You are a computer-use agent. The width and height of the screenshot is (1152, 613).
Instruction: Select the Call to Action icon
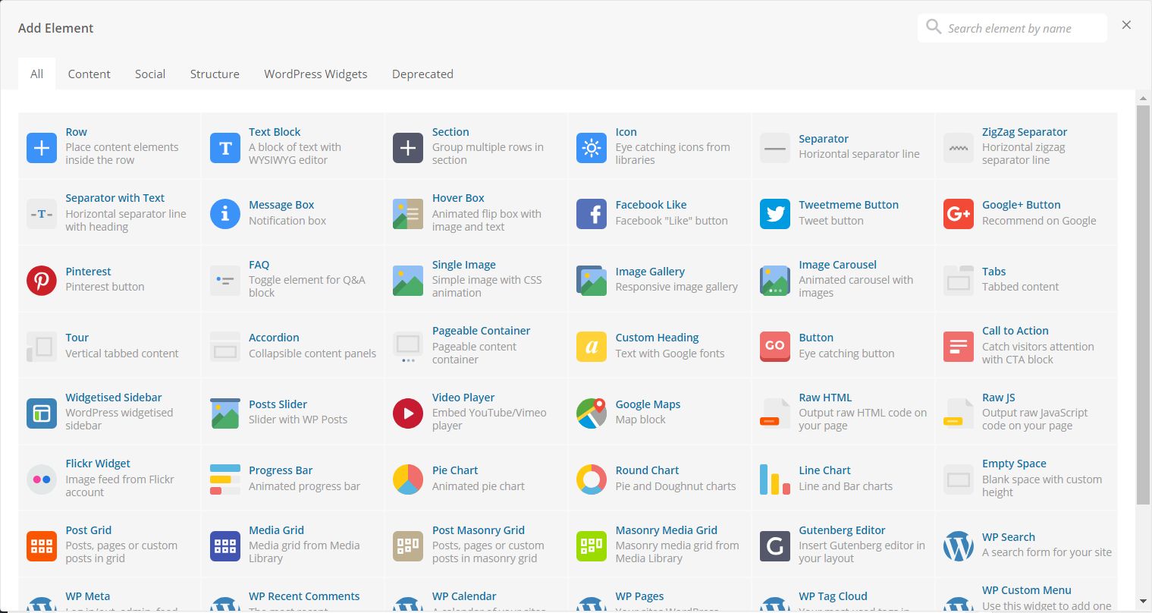coord(959,347)
